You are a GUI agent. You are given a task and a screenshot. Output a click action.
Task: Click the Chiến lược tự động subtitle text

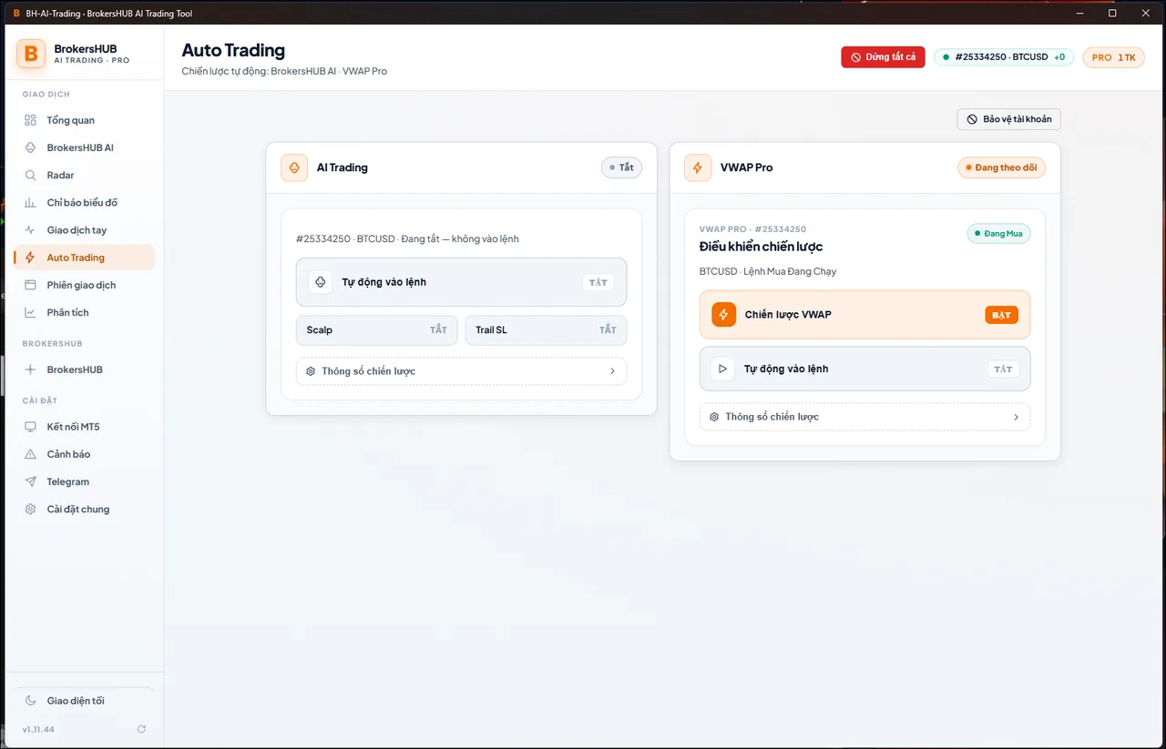tap(284, 71)
